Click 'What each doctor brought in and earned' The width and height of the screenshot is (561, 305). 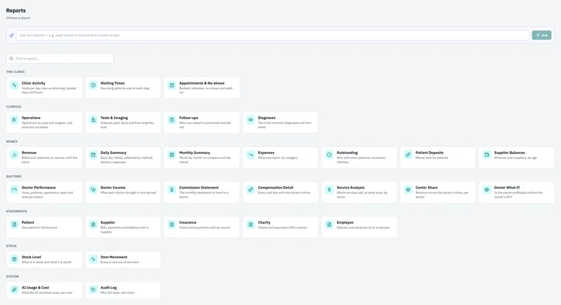(128, 192)
